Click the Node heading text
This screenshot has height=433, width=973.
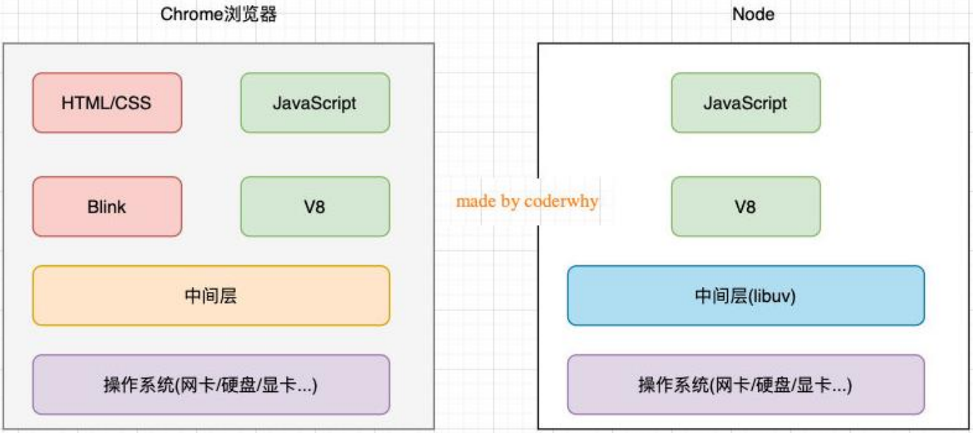[x=753, y=14]
